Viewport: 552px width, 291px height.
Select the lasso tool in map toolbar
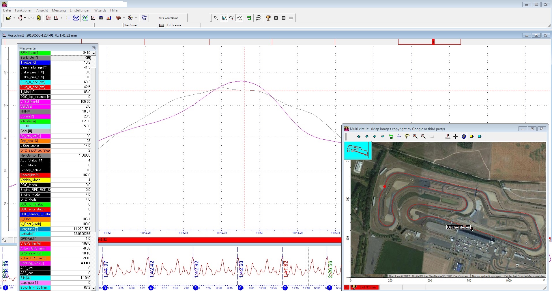[407, 136]
